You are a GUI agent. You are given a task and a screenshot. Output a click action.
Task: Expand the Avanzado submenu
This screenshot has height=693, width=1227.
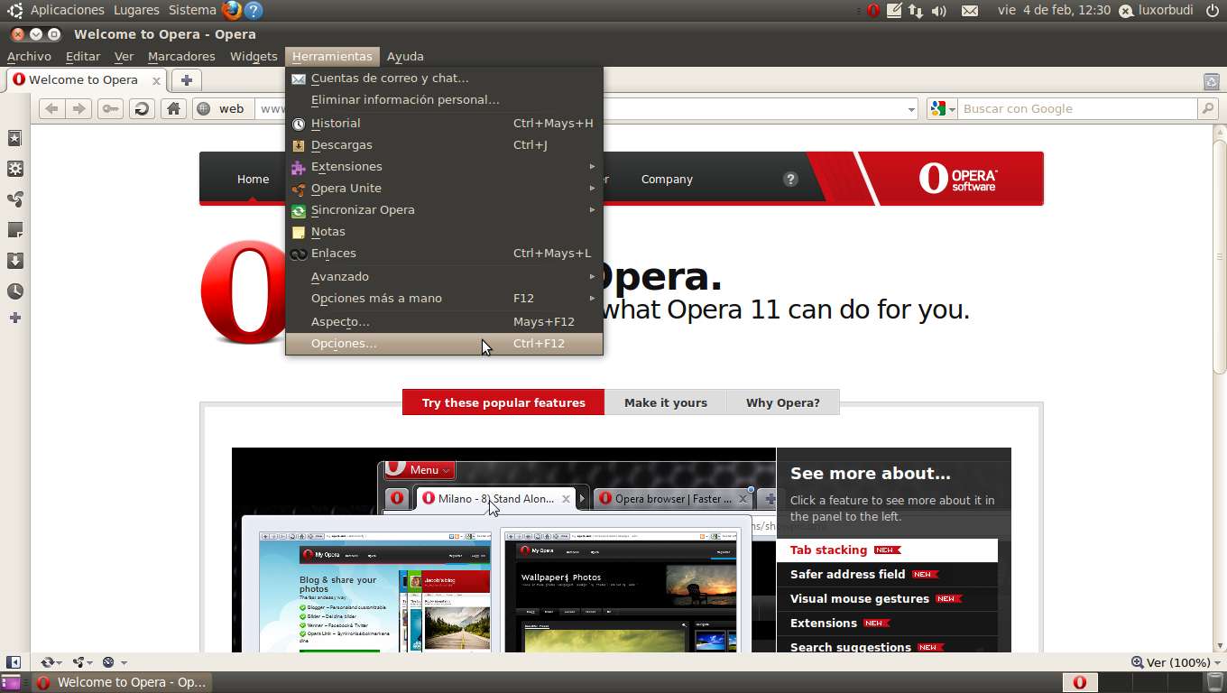click(x=444, y=276)
